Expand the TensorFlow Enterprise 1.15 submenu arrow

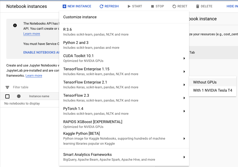(x=184, y=72)
